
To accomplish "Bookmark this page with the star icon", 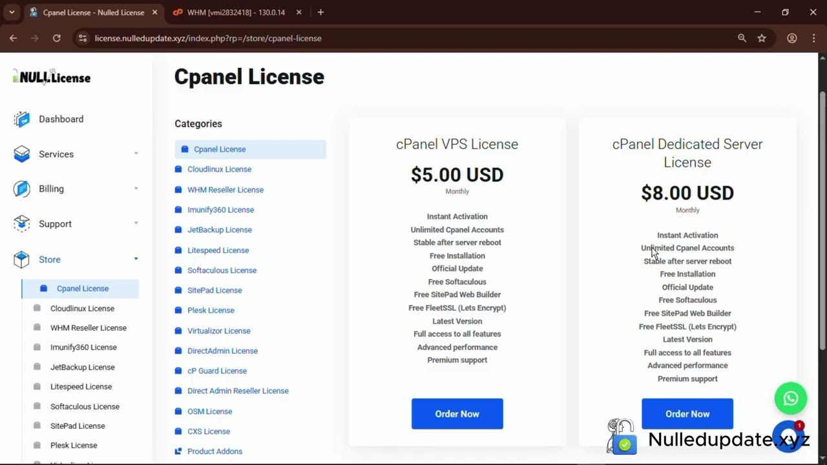I will click(x=762, y=38).
